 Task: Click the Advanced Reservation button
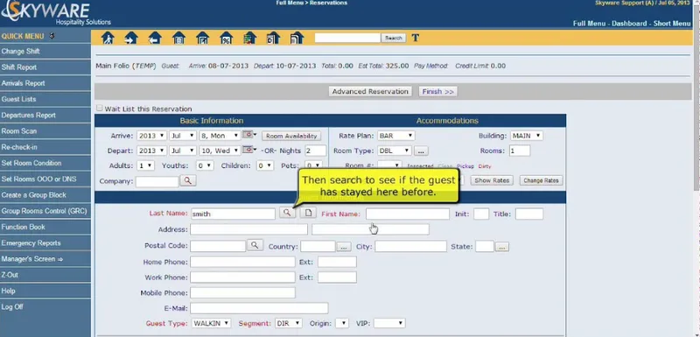pos(370,92)
